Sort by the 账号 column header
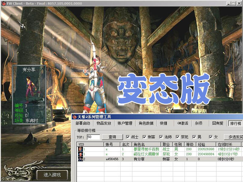 [x=112, y=144]
